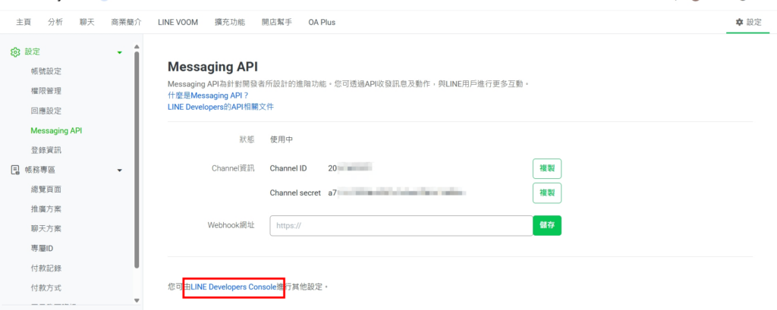This screenshot has width=777, height=310.
Task: Click the Channel secret label
Action: click(295, 193)
